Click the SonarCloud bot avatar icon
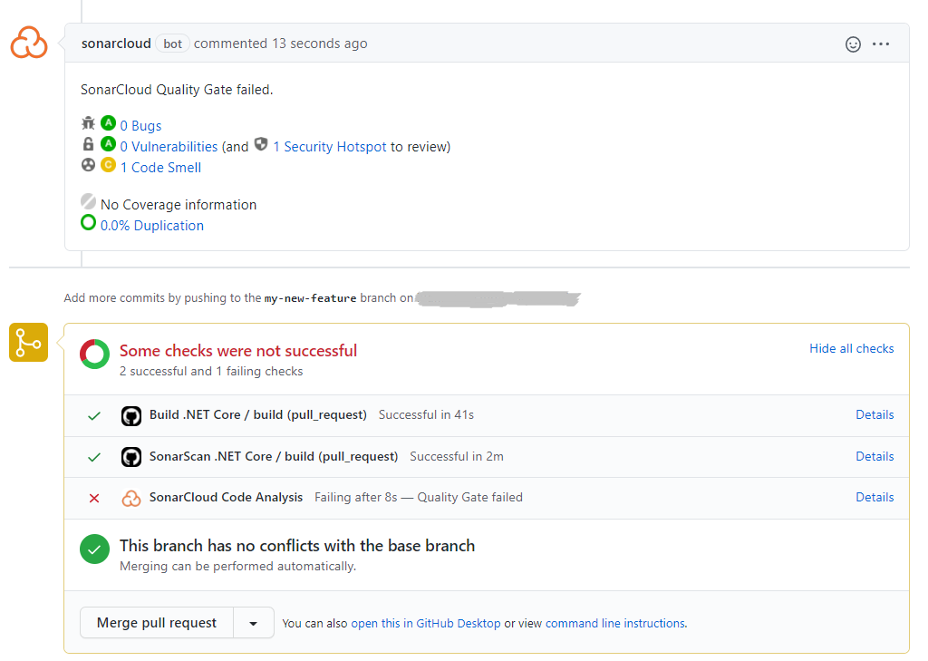This screenshot has height=661, width=928. point(28,43)
